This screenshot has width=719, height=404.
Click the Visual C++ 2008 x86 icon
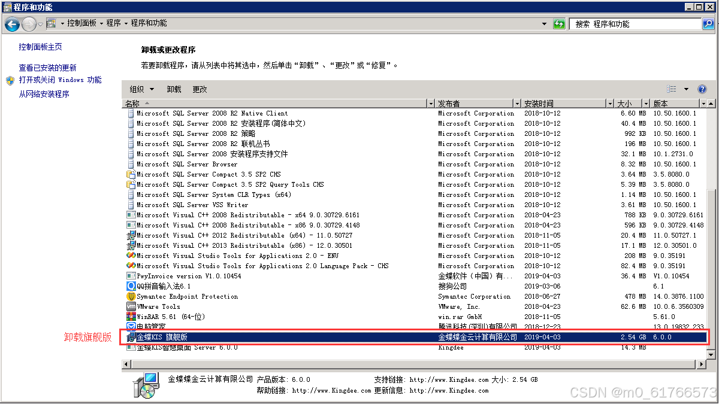coord(131,225)
